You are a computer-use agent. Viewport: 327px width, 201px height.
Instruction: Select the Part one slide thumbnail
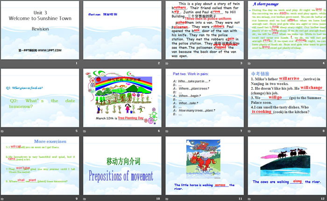click(122, 33)
